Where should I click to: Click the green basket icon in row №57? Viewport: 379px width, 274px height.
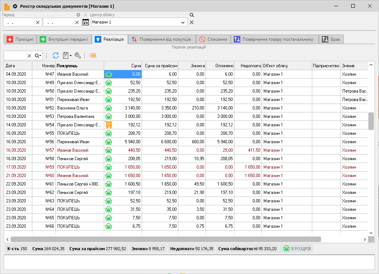point(108,150)
